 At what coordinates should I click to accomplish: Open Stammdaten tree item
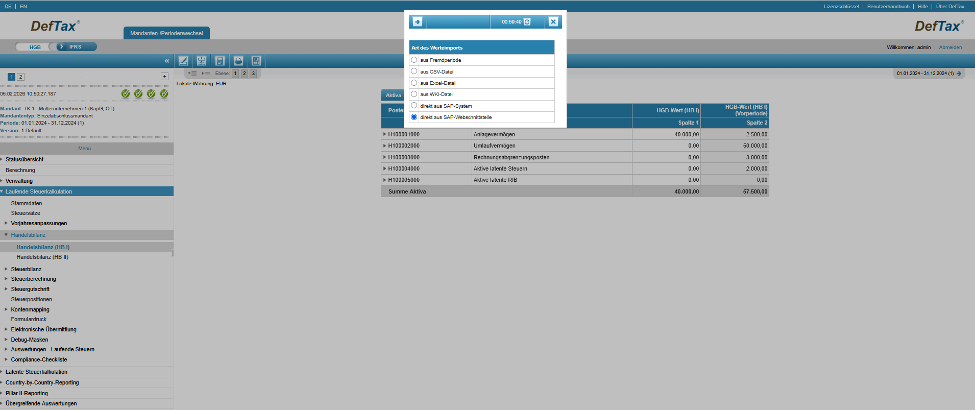pyautogui.click(x=27, y=203)
